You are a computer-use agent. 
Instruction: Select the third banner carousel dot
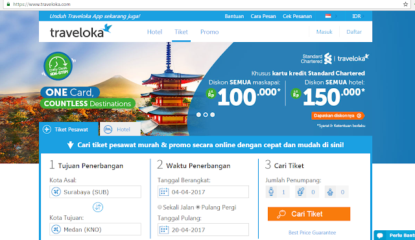pyautogui.click(x=212, y=115)
